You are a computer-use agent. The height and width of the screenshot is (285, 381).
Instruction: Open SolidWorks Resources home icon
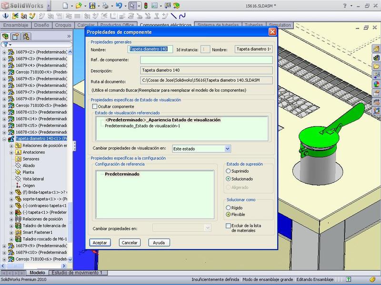pos(376,49)
